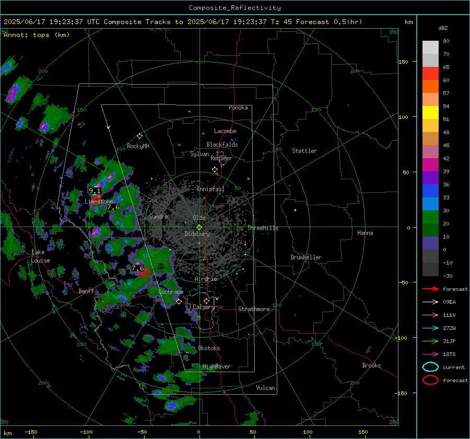Screen dimensions: 470x439
Task: Click the red forecast ellipse legend icon
Action: tap(430, 380)
